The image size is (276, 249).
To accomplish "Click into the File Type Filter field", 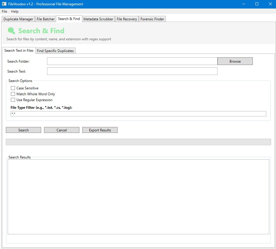I will click(x=138, y=114).
